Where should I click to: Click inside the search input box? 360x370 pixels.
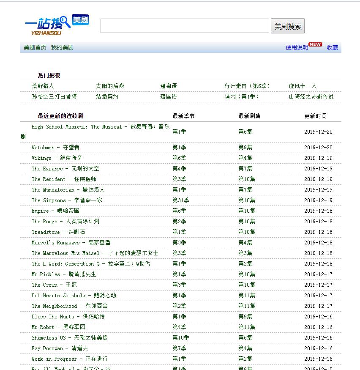tap(184, 25)
